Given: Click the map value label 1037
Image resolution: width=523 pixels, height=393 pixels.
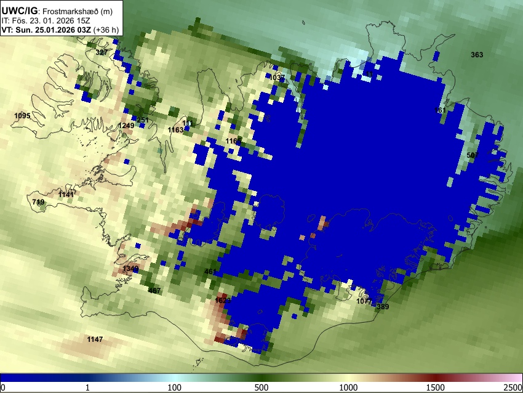Looking at the screenshot, I should [277, 78].
